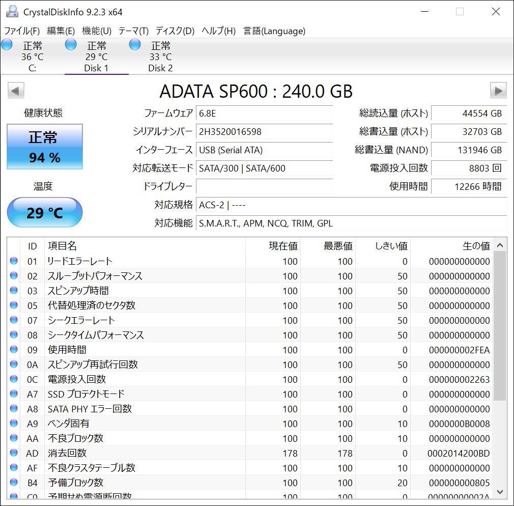Click the blue dot beside 消去回数
The width and height of the screenshot is (514, 506).
[x=14, y=453]
